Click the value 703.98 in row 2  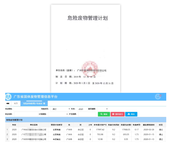click(100, 135)
